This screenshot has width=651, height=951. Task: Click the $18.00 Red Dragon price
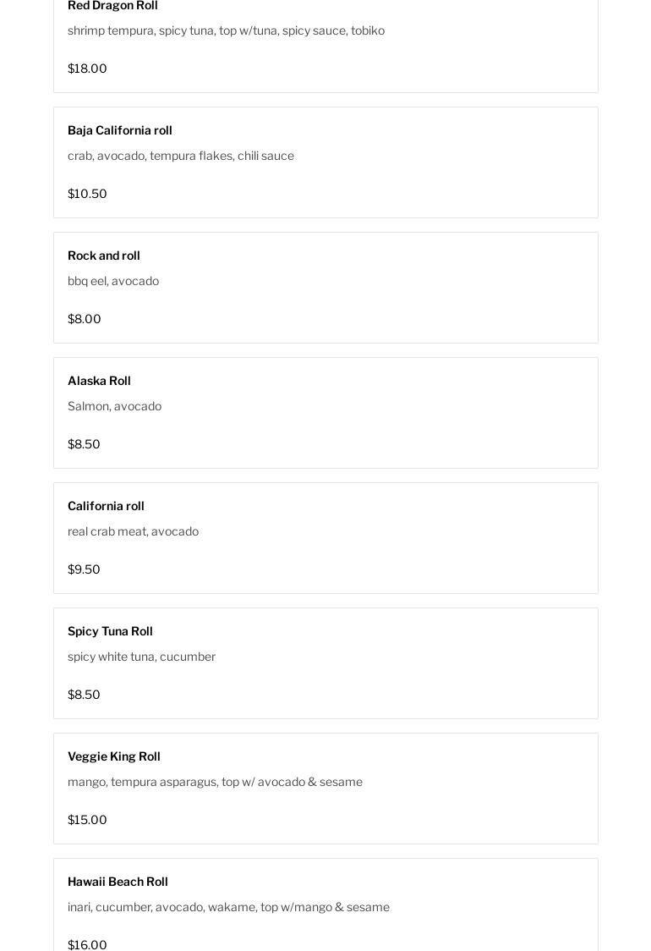(x=87, y=69)
